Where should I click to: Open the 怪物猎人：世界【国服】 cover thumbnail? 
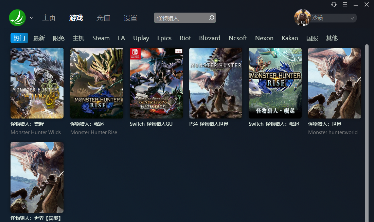coord(37,177)
